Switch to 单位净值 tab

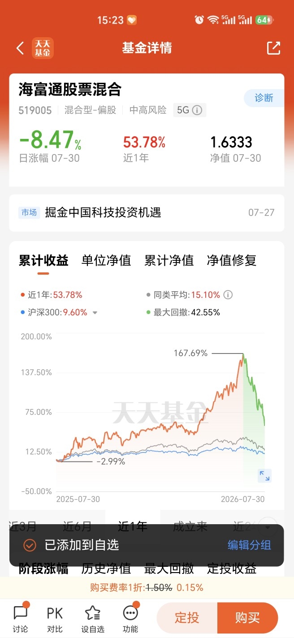[x=106, y=260]
